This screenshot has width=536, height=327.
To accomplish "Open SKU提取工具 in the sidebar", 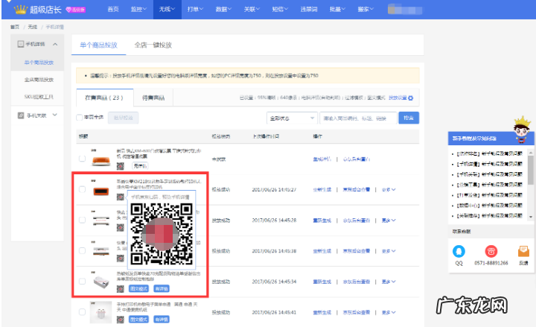I will (39, 97).
